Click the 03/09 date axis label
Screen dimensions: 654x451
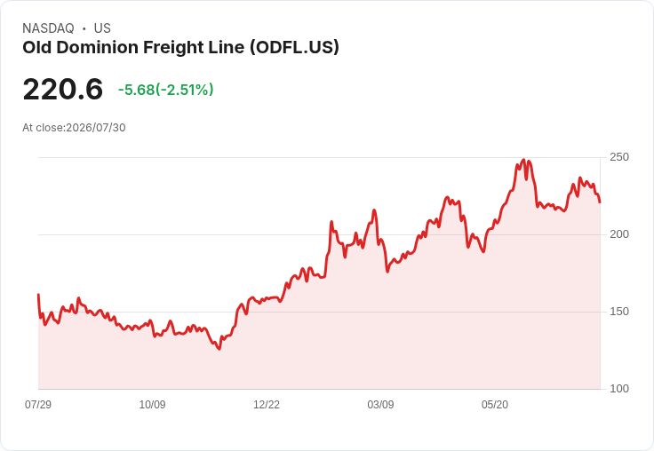tap(380, 404)
